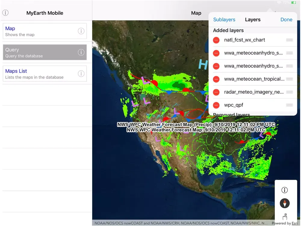The width and height of the screenshot is (301, 226).
Task: Tap the Wi-Fi indicator in status bar
Action: [x=279, y=2]
